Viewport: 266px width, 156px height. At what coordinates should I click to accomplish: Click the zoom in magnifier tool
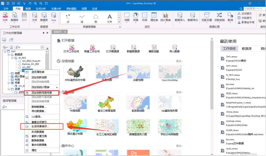pyautogui.click(x=35, y=3)
